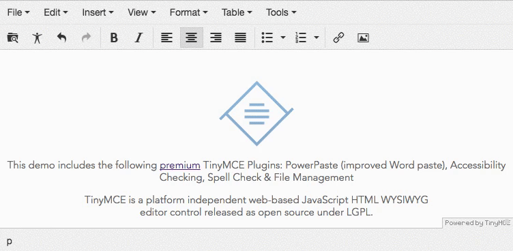Screen dimensions: 513x251
Task: Expand numbered list style options
Action: pos(317,38)
